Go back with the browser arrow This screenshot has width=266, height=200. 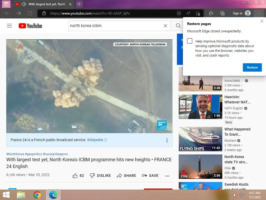click(x=7, y=13)
